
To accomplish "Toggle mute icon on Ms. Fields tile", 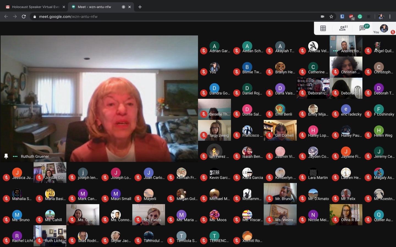I will 138,220.
